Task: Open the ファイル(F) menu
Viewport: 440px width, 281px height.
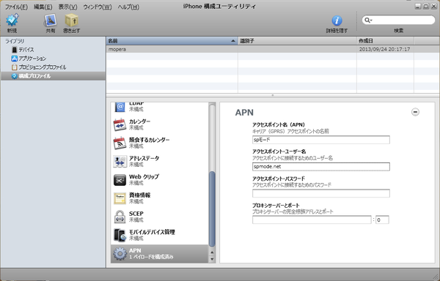Action: [16, 7]
